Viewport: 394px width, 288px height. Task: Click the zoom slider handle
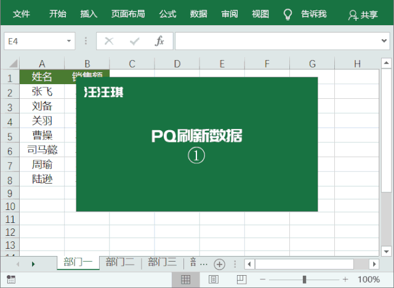click(x=304, y=279)
